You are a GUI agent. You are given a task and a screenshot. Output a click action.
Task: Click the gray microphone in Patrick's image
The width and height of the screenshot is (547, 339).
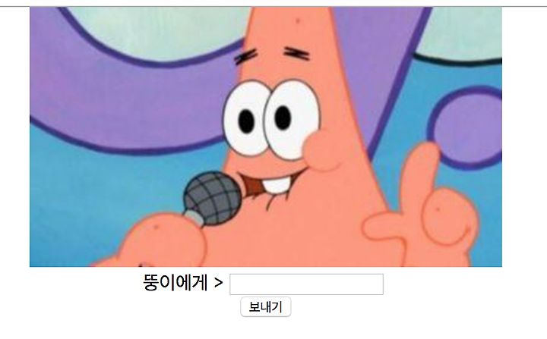(212, 197)
